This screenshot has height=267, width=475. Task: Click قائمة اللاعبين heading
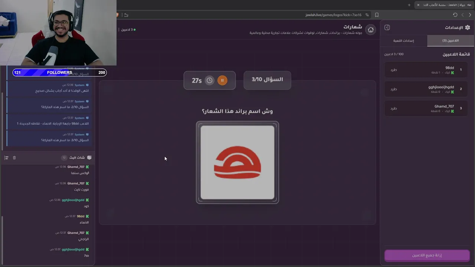[456, 54]
